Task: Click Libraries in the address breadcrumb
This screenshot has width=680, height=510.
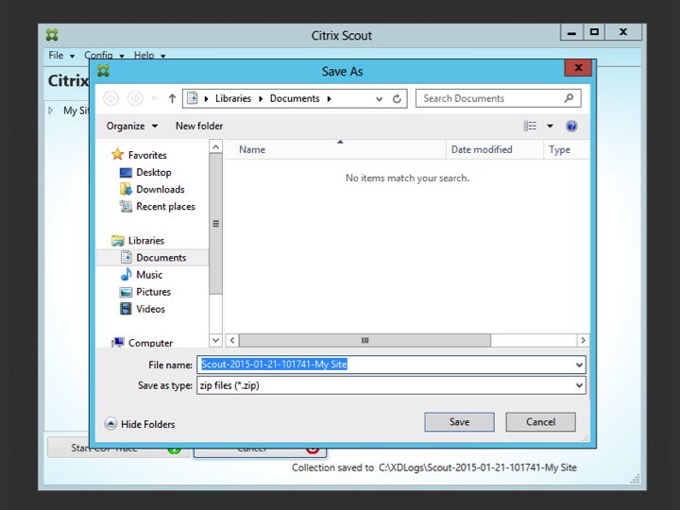Action: [x=233, y=98]
